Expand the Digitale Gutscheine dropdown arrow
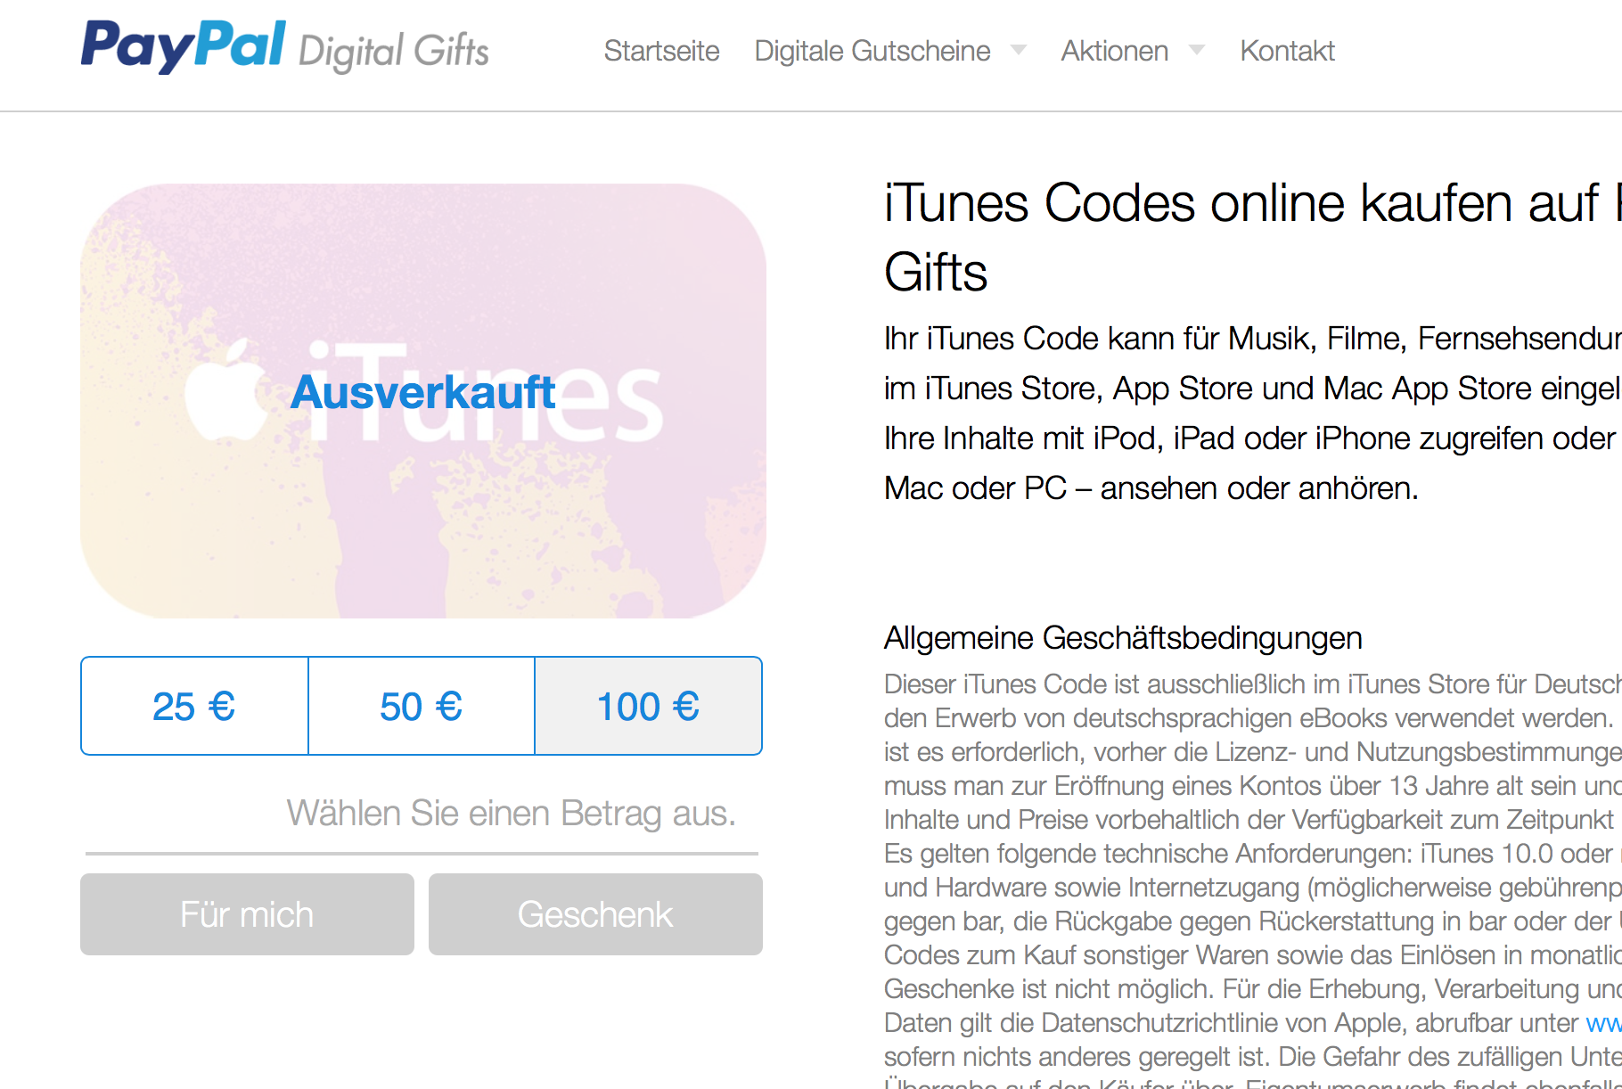This screenshot has width=1622, height=1089. pos(1018,50)
